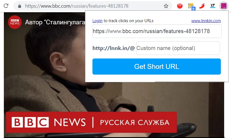Open the ABC letters extension with badge
231x138 pixels.
[191, 7]
